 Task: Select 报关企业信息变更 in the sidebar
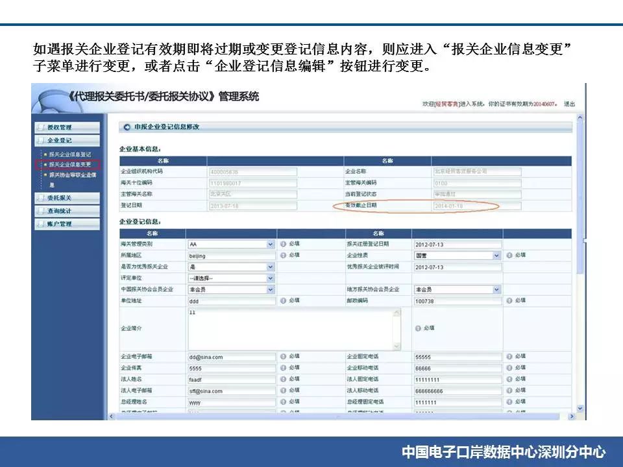pos(69,165)
